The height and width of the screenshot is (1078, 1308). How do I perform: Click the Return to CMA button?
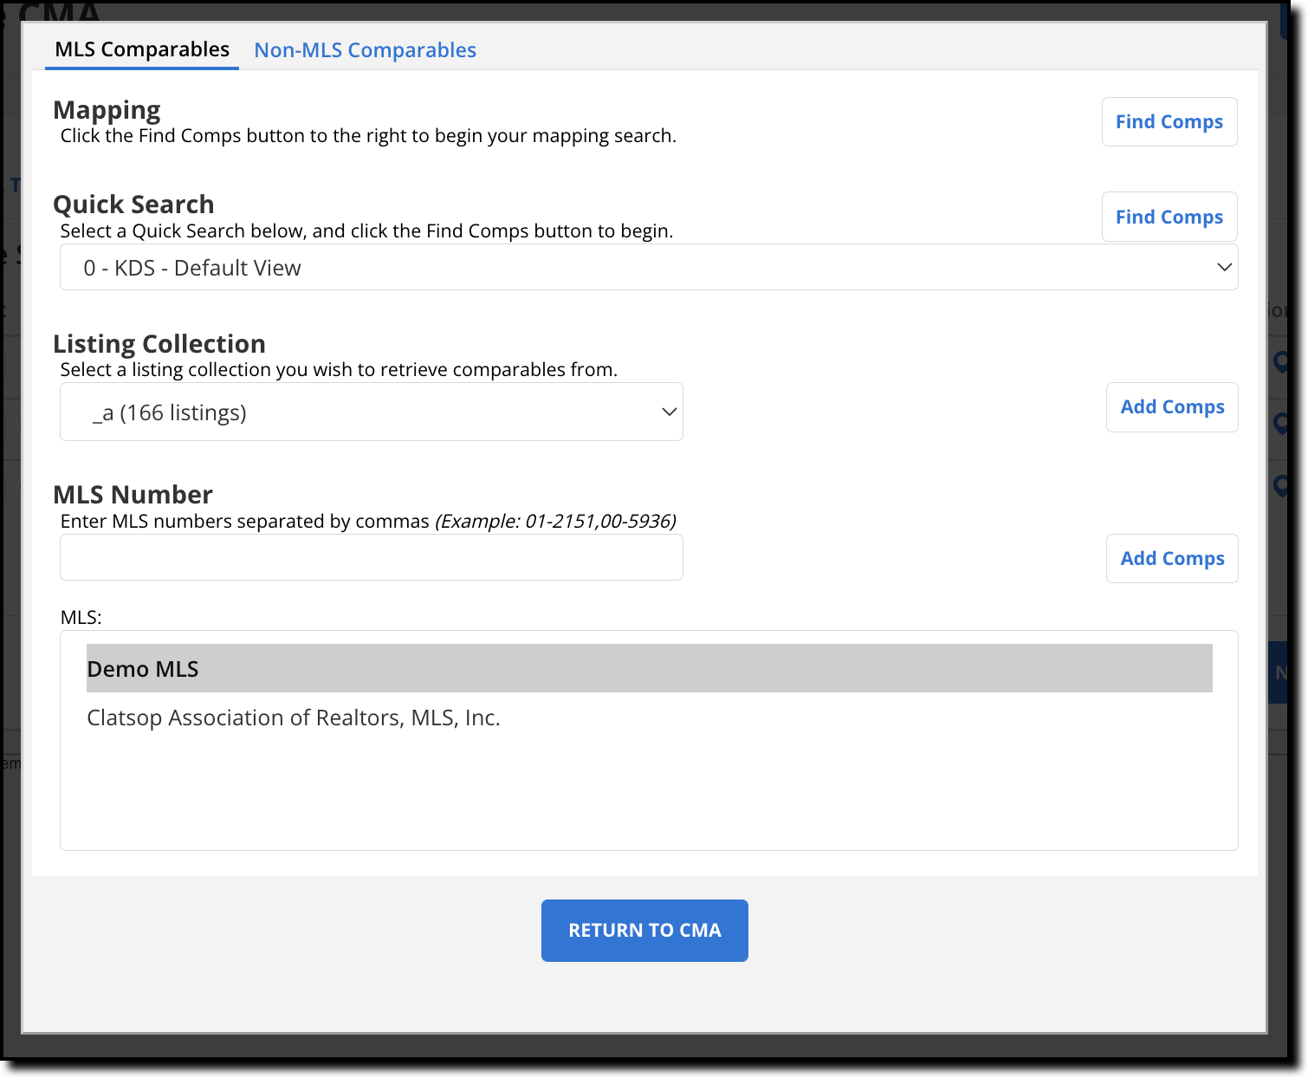644,931
